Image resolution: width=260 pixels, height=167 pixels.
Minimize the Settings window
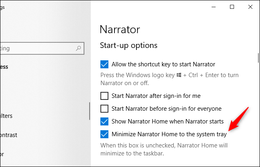[214, 7]
